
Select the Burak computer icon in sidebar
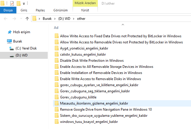pos(9,41)
